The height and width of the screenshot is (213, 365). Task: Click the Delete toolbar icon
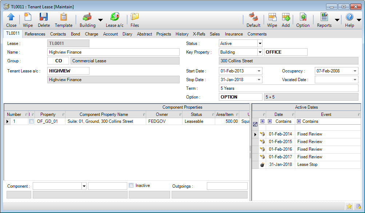click(44, 17)
